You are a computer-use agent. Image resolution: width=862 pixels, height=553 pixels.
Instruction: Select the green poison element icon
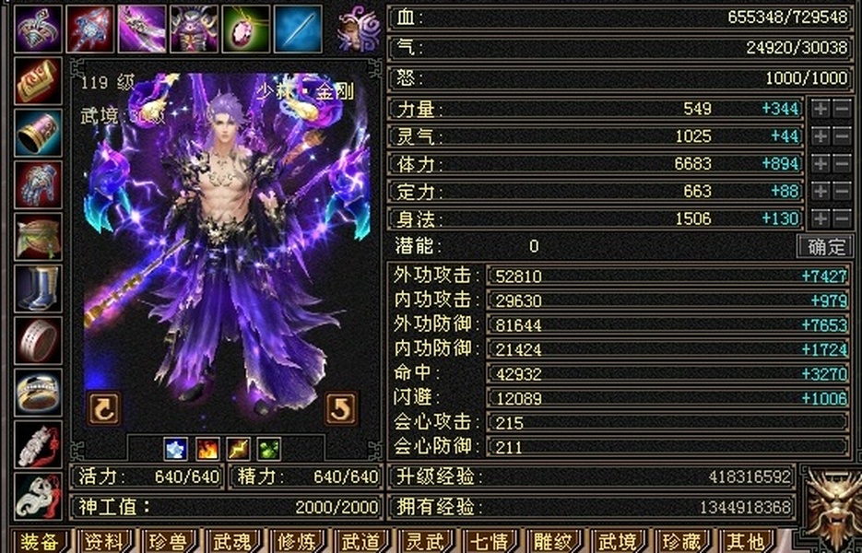[269, 449]
